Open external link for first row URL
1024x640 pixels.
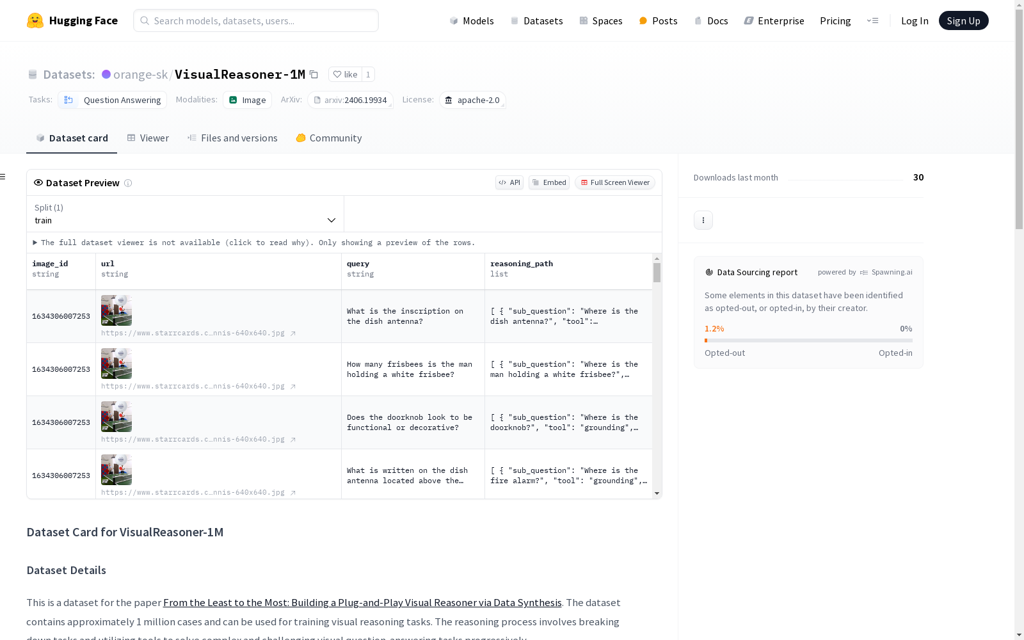click(x=293, y=333)
